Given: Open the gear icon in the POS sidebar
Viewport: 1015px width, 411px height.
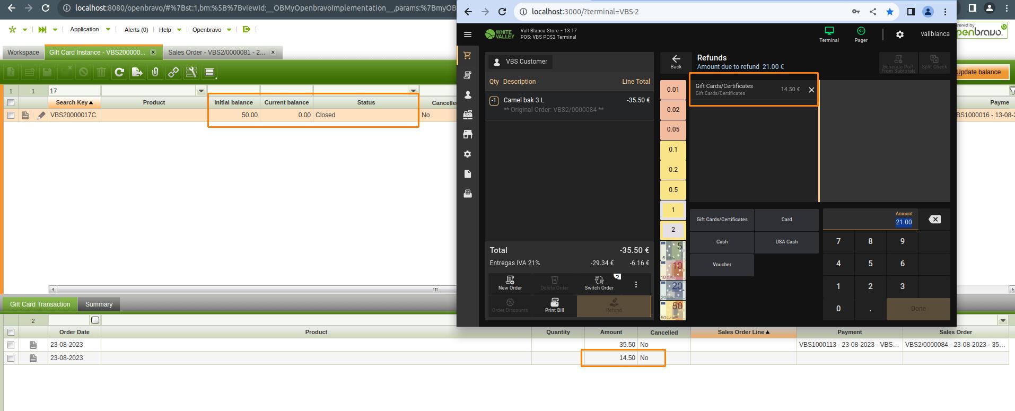Looking at the screenshot, I should (x=468, y=154).
